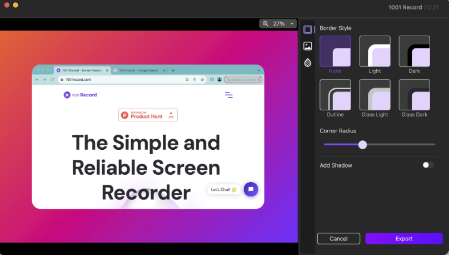
Task: Click the share icon in address bar
Action: click(194, 80)
